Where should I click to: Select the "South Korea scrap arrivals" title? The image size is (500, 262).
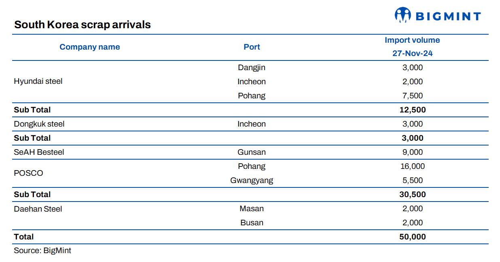click(83, 25)
